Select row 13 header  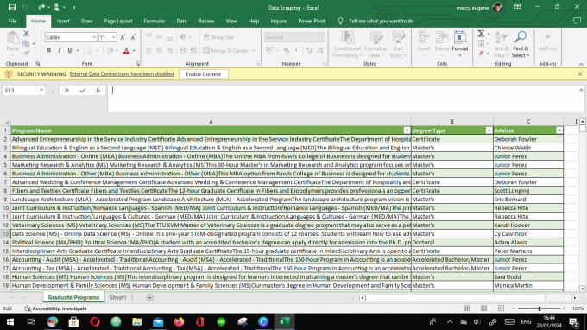[x=6, y=234]
